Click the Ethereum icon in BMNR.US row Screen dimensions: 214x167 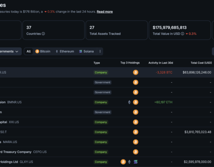tap(129, 102)
